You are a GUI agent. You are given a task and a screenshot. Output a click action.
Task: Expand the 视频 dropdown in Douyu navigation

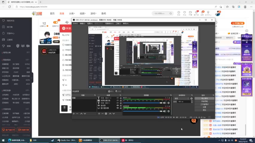click(83, 13)
